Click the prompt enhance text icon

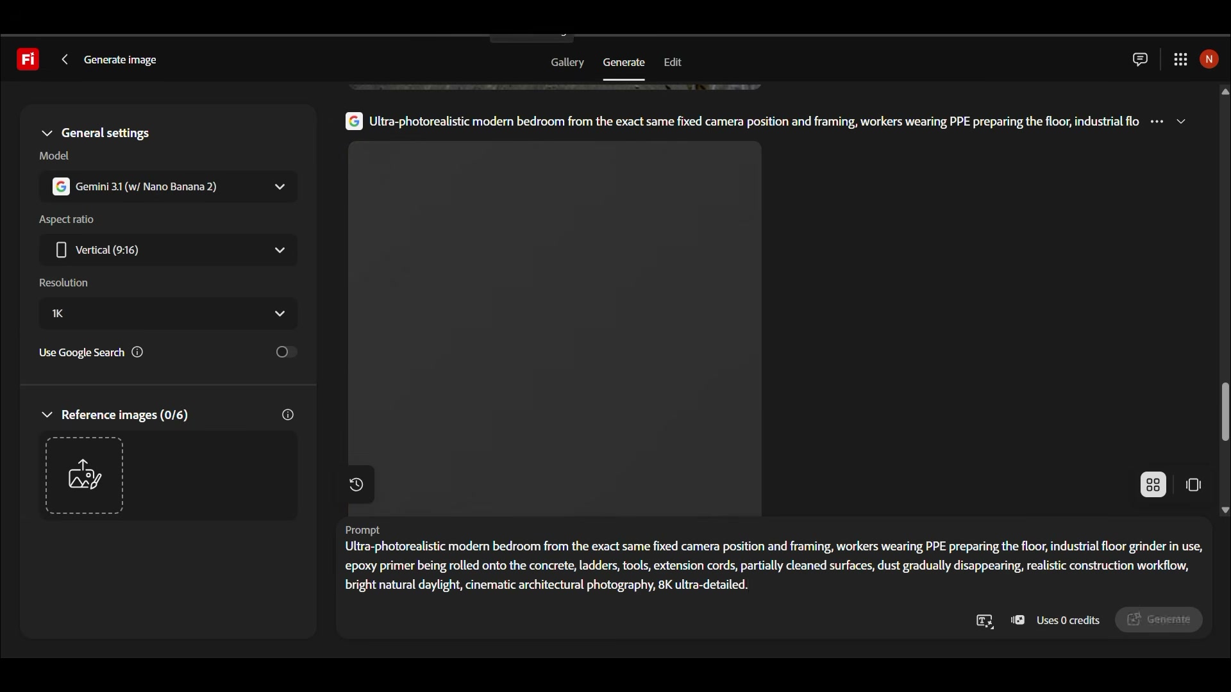pyautogui.click(x=985, y=622)
